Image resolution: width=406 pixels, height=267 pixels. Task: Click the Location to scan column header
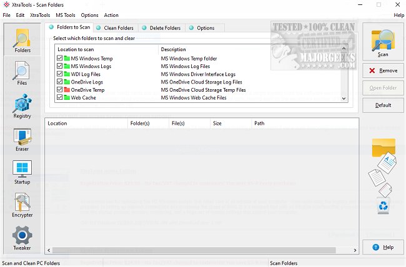(106, 49)
